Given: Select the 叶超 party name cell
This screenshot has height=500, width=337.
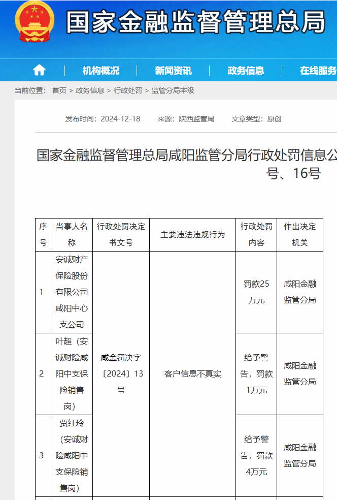Looking at the screenshot, I should pos(72,373).
